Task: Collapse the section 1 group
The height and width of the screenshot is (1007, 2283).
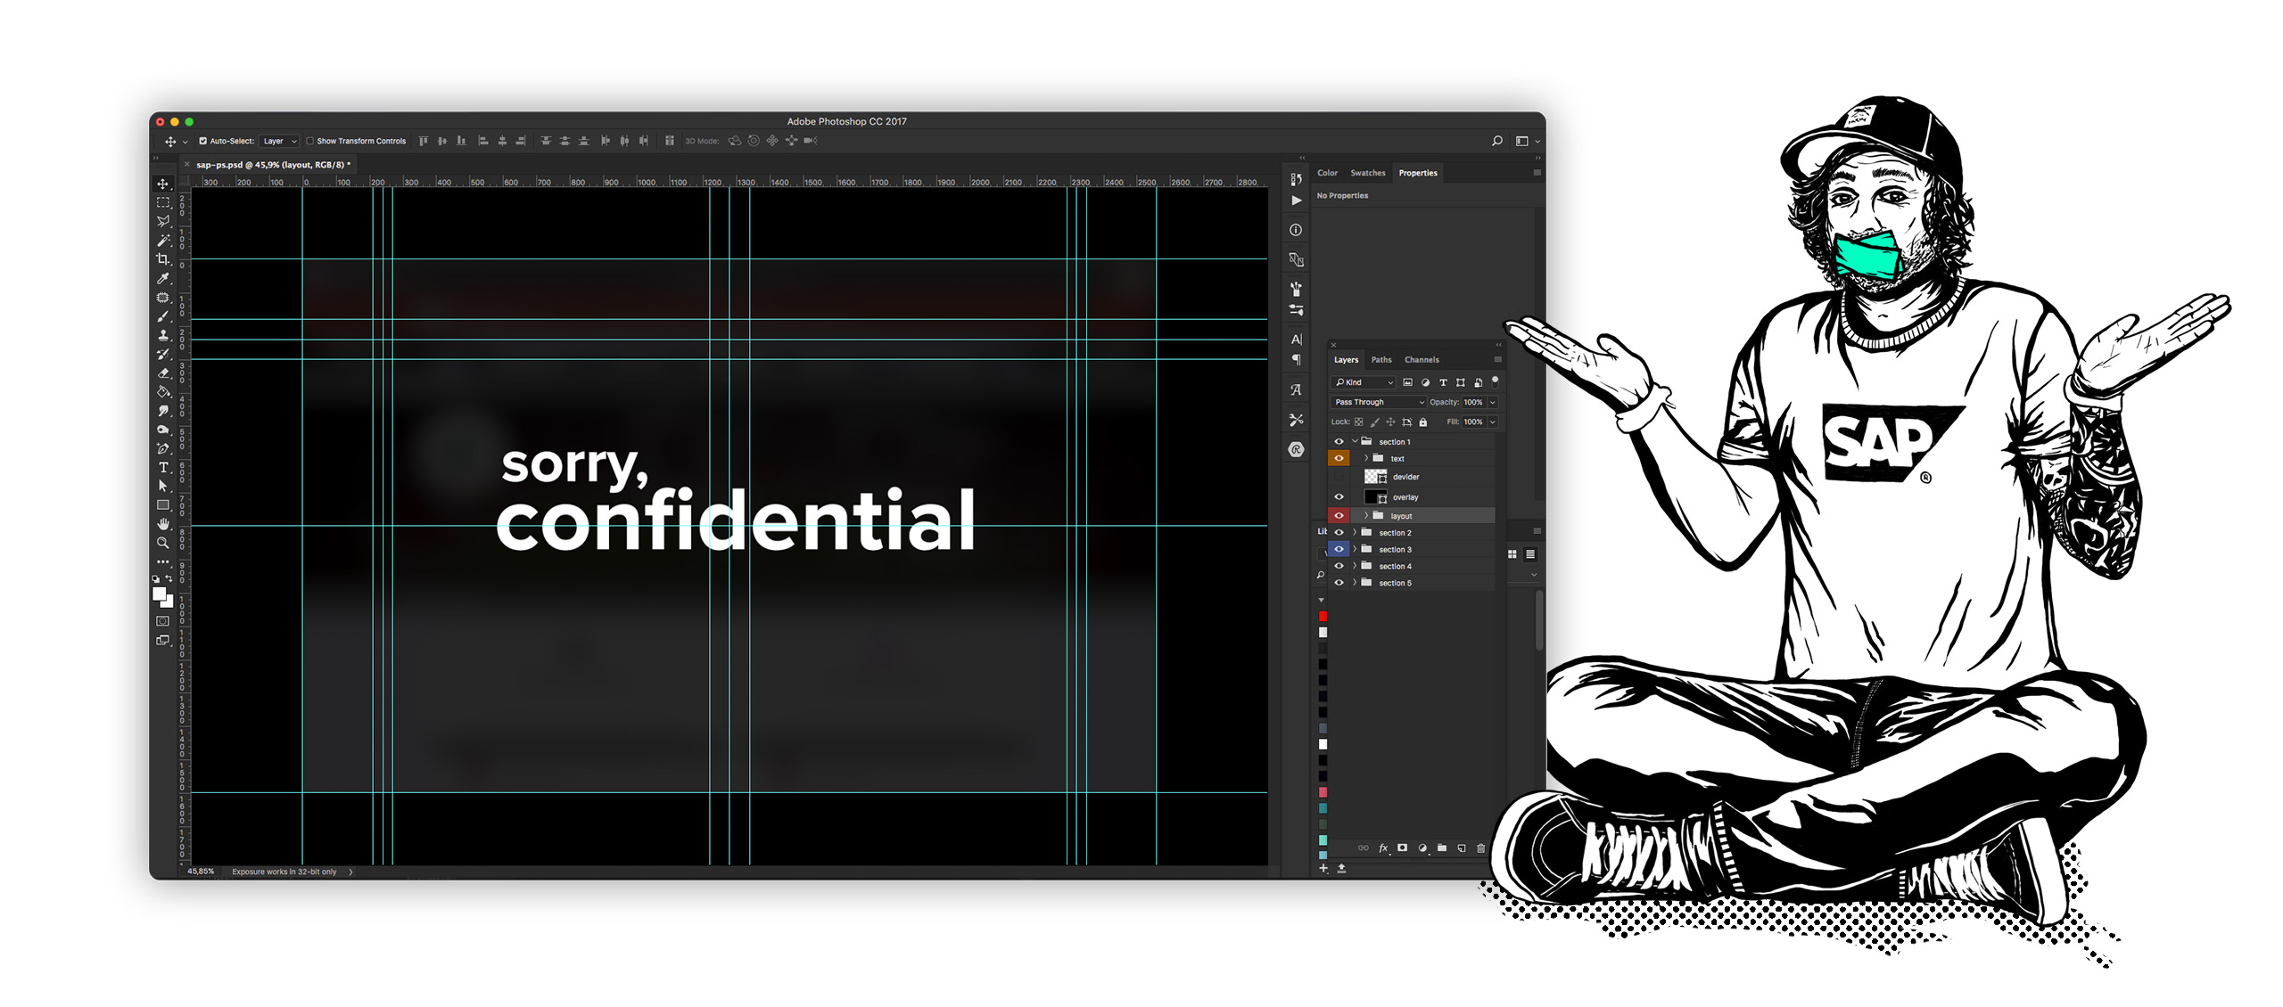Action: [1355, 442]
